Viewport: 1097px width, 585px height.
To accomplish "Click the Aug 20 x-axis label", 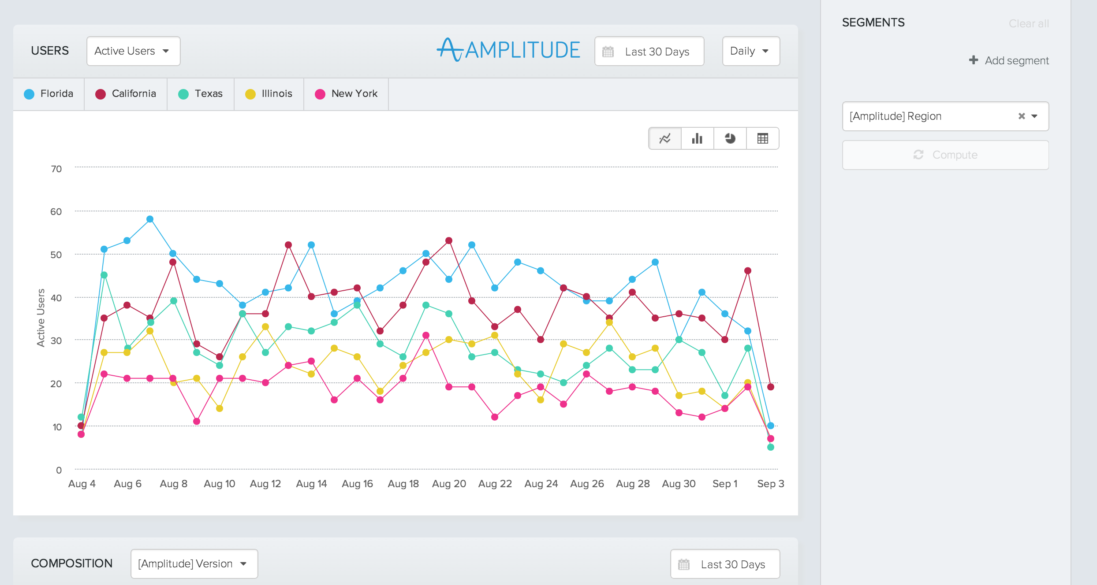I will point(449,484).
